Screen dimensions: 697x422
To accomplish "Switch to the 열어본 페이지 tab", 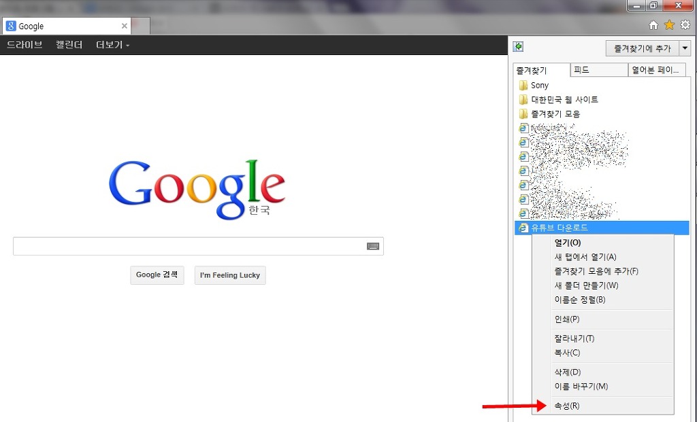I will 657,70.
